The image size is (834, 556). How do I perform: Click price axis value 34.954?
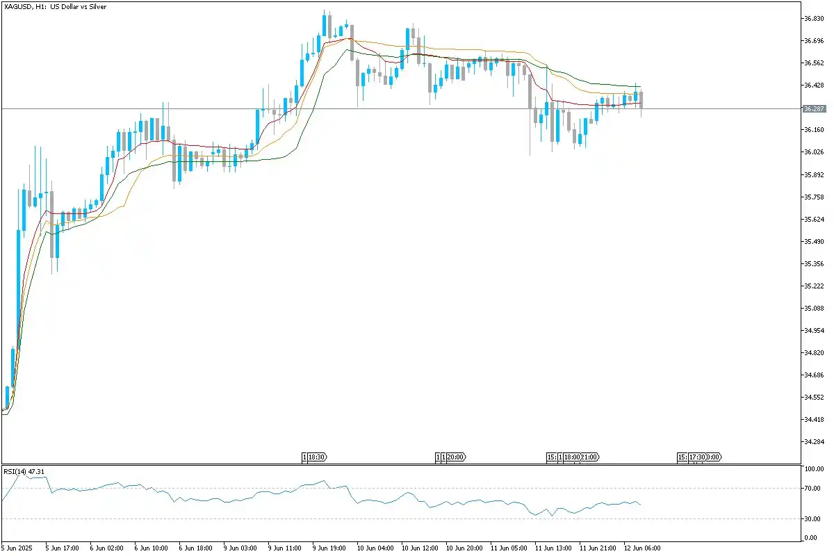[x=814, y=330]
